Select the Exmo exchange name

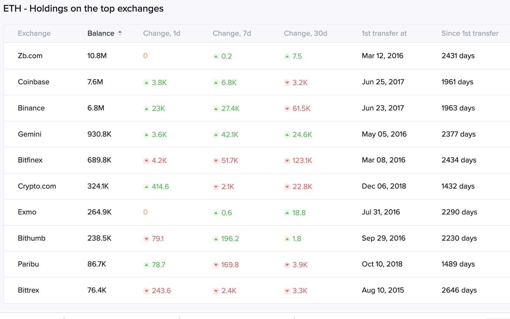click(x=27, y=212)
